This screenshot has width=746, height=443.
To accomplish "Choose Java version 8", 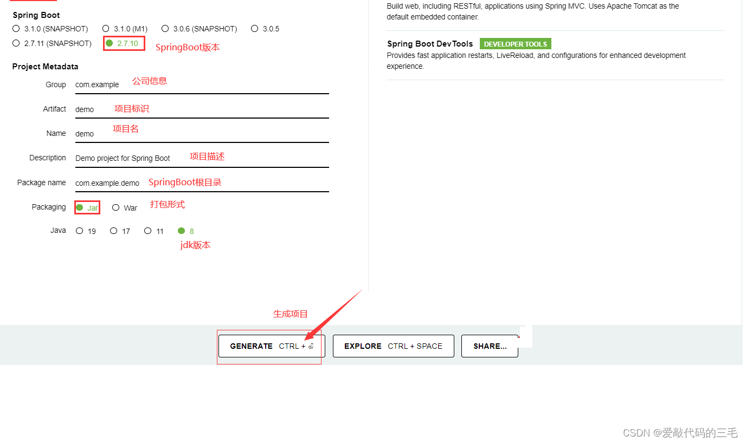I will pos(186,231).
